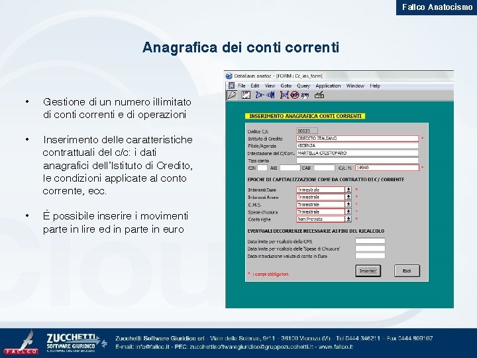Screen dimensions: 477x358
Task: Click the Costo righe Non Prevista value
Action: coord(321,219)
